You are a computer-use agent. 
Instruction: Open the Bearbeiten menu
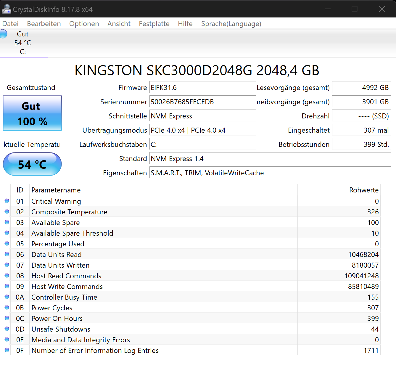[44, 24]
